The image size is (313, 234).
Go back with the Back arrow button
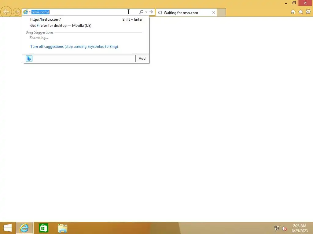click(x=6, y=12)
